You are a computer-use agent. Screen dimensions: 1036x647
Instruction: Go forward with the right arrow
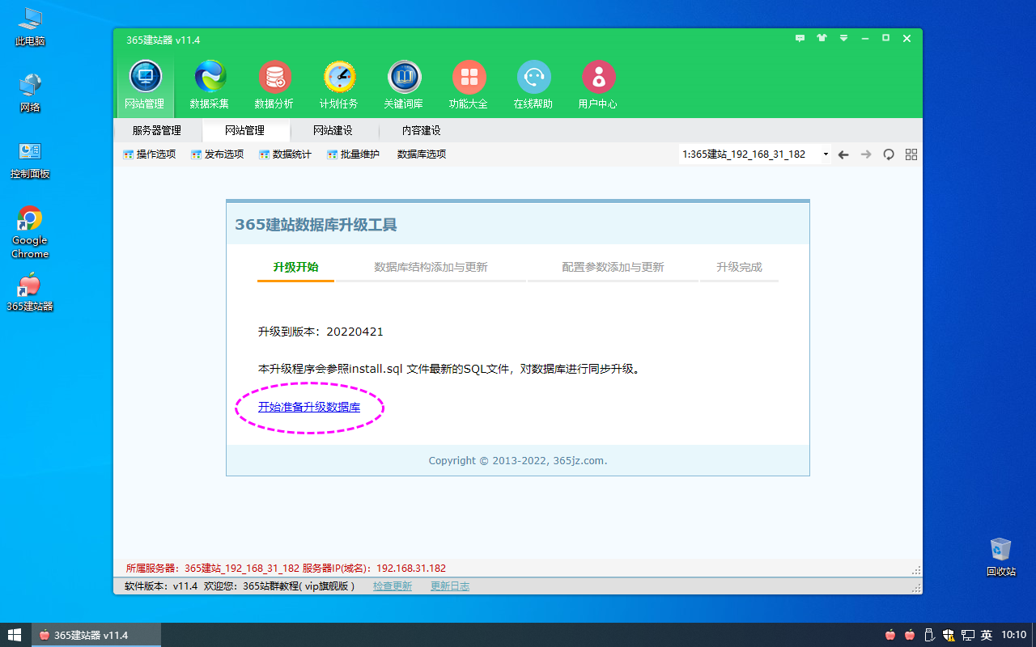(866, 154)
